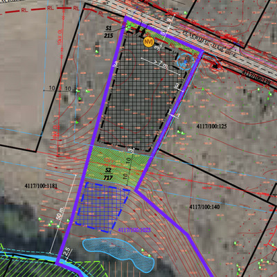Select parcel label 4117/100:140
This screenshot has width=277, height=277.
point(204,207)
